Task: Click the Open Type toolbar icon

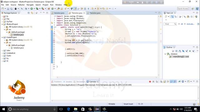Action: point(58,9)
